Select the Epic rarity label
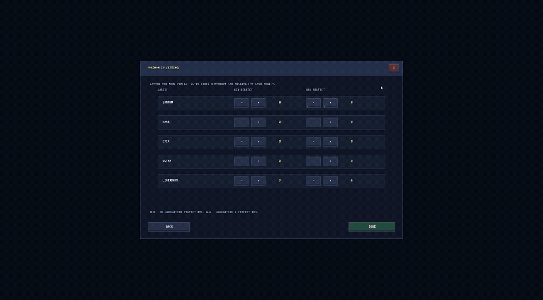 tap(166, 142)
